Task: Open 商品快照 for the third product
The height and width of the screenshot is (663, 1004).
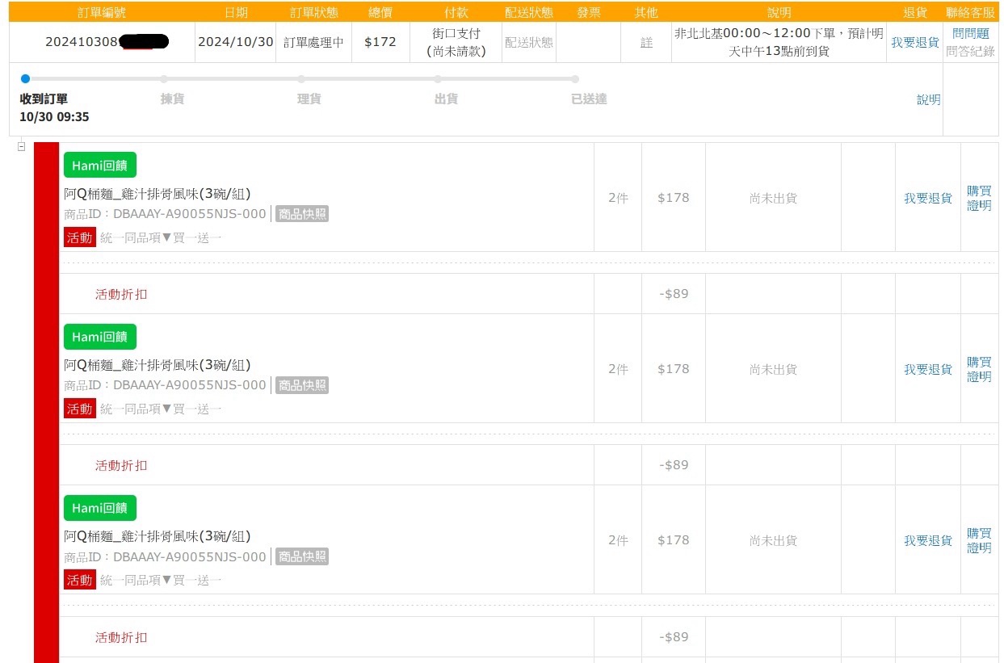Action: tap(302, 556)
